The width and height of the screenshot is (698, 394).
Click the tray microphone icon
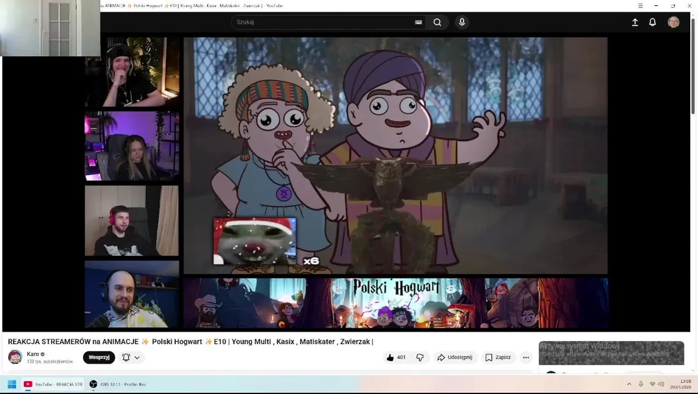[x=641, y=384]
